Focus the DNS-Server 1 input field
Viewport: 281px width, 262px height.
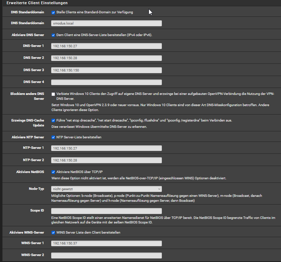point(107,46)
